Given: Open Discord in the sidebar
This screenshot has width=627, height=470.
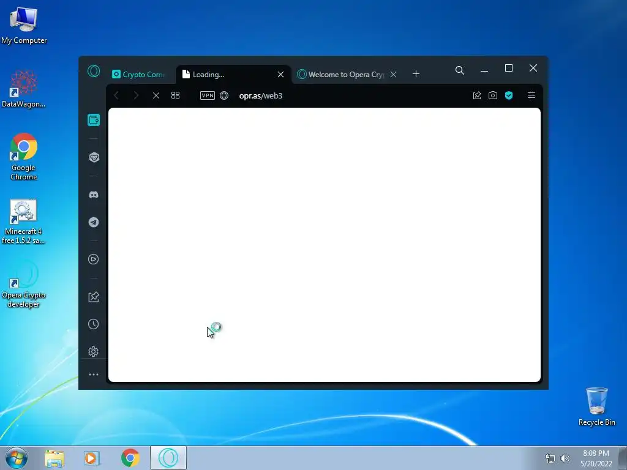Looking at the screenshot, I should (x=94, y=195).
